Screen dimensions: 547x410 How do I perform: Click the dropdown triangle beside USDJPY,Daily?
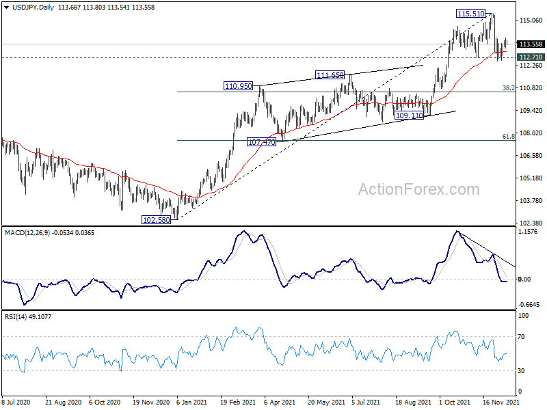[7, 8]
